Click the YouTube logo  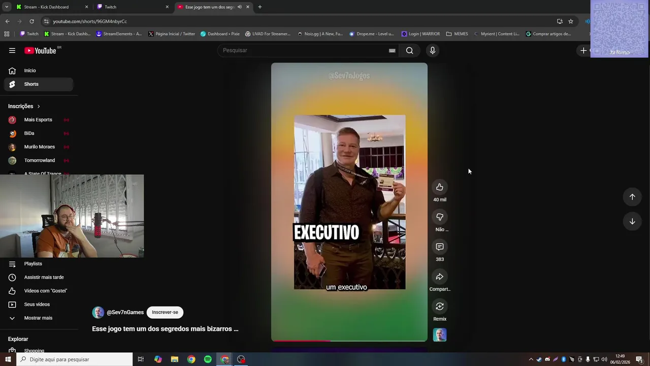point(40,50)
